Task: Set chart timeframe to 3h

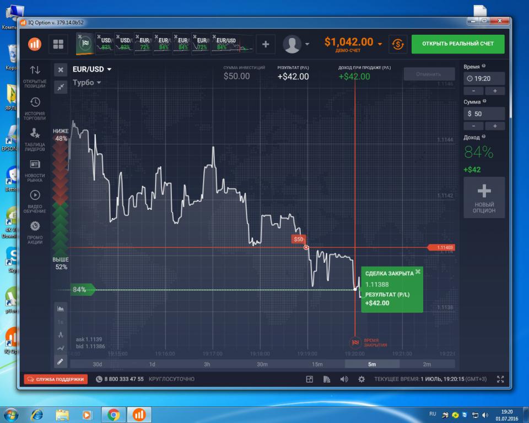Action: click(x=207, y=364)
